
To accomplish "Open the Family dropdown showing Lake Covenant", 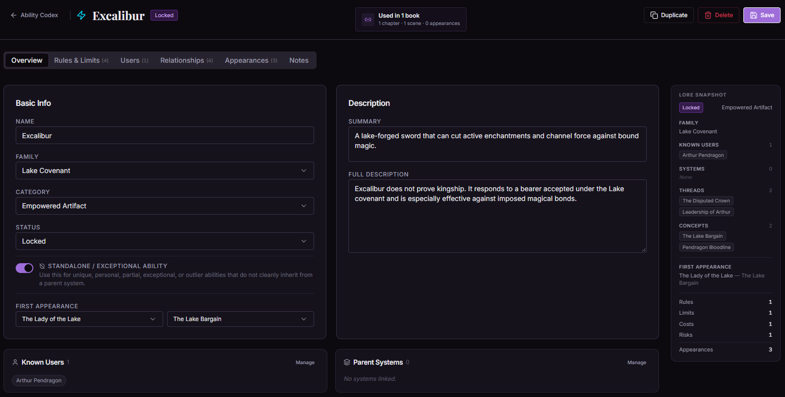I will click(x=165, y=171).
